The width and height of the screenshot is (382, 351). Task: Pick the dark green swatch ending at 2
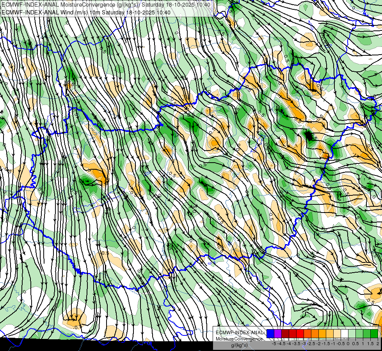374,333
